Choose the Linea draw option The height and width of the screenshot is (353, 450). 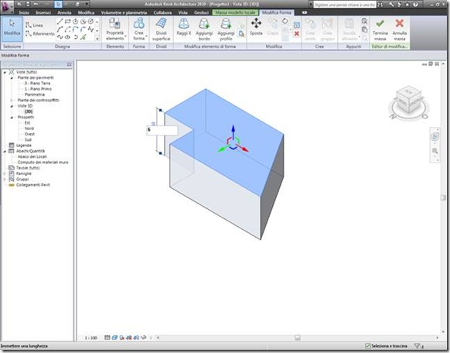34,26
